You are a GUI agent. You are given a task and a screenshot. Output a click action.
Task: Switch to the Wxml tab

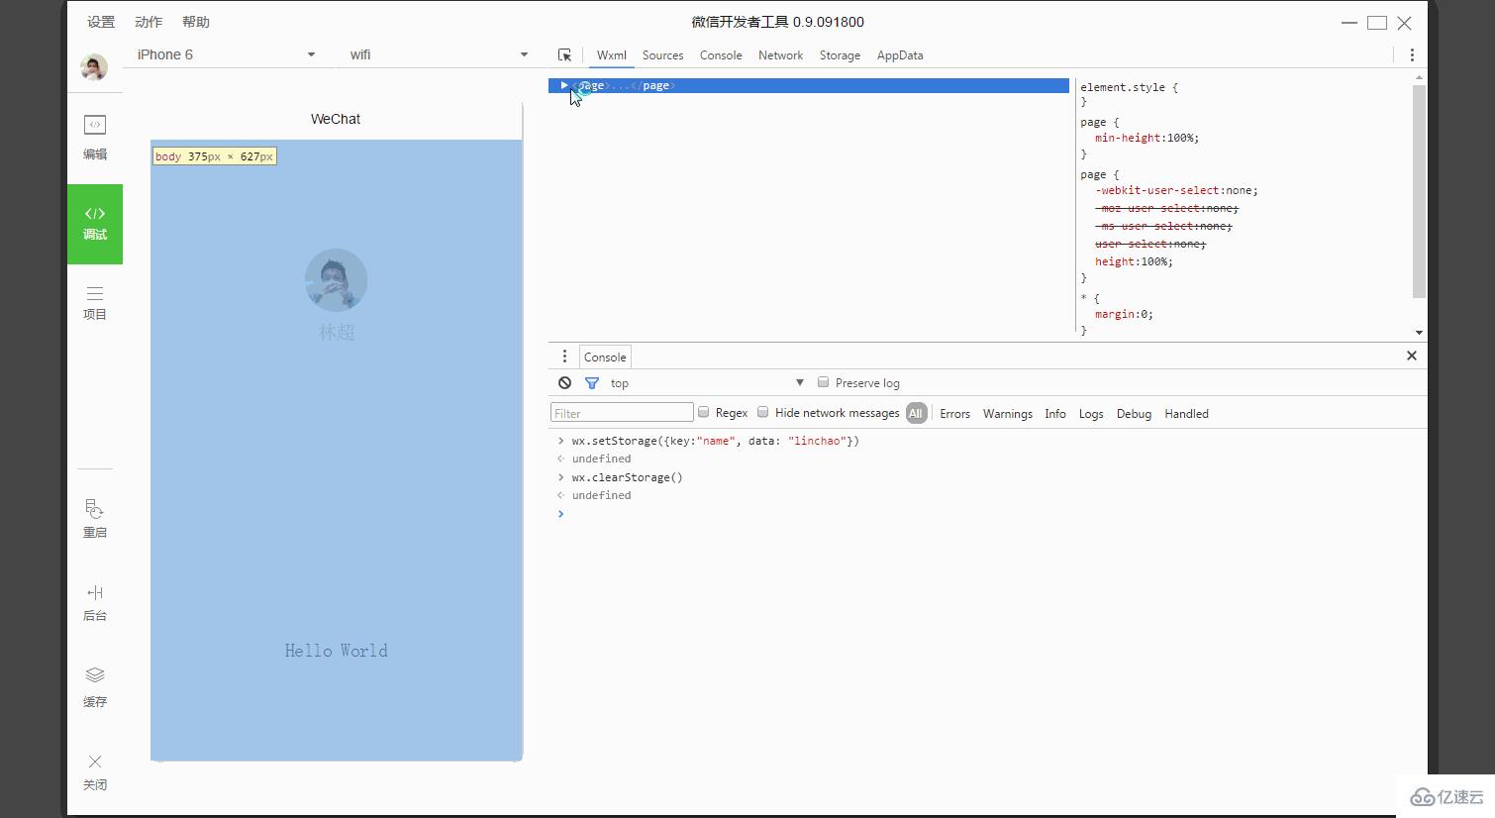[612, 55]
